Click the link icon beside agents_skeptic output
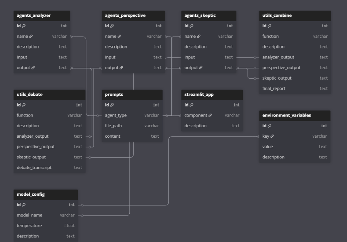347x242 pixels. pyautogui.click(x=201, y=68)
